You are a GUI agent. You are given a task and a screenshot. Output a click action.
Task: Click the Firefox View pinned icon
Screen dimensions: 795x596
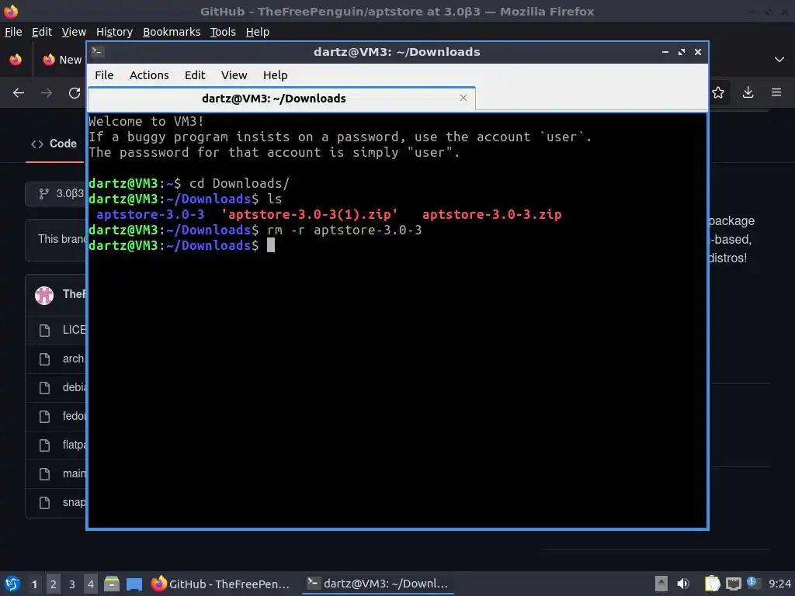pos(16,60)
